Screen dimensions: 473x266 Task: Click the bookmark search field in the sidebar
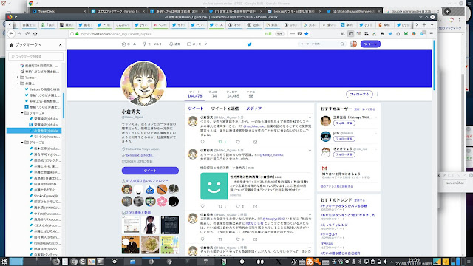point(36,56)
